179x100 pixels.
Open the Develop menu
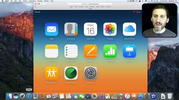[40, 1]
